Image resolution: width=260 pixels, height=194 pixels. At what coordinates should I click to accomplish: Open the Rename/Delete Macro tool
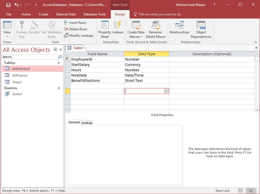[155, 28]
